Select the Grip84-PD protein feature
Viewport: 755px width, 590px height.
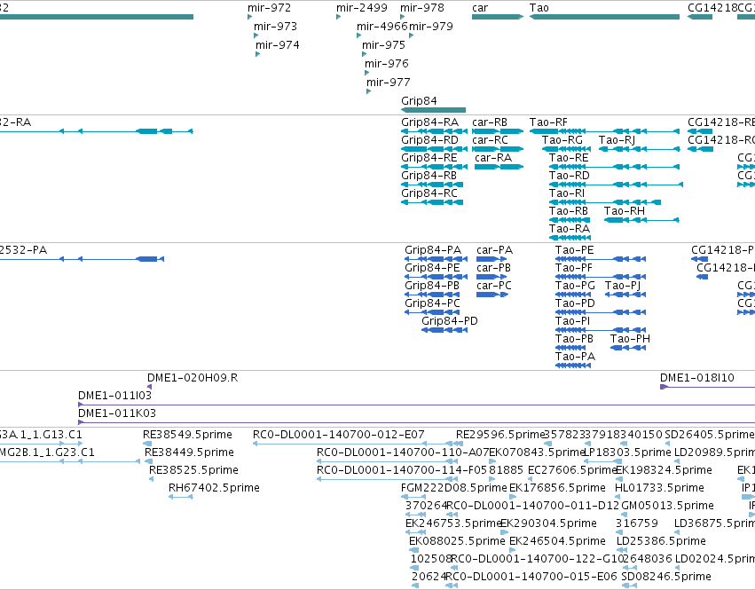[444, 330]
